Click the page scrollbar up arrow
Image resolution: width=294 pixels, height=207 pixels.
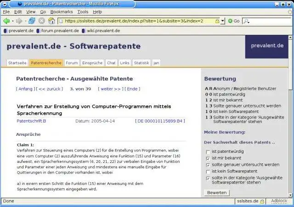pyautogui.click(x=290, y=38)
